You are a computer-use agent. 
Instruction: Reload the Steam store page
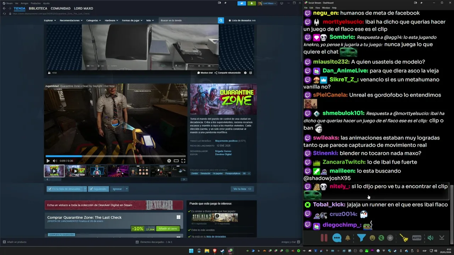(4, 14)
